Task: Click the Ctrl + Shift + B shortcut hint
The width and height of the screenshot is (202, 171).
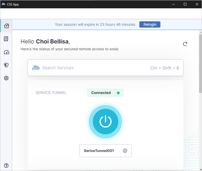Action: click(165, 68)
